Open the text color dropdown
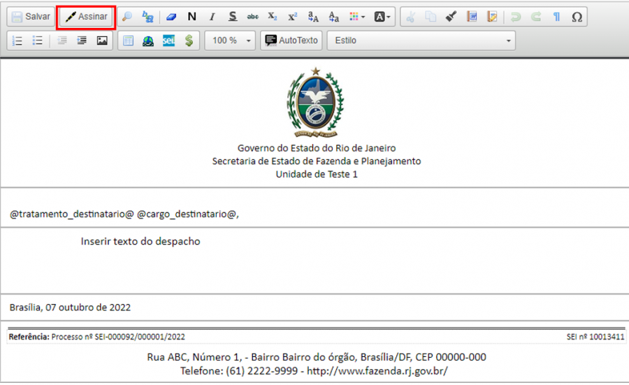 point(357,17)
